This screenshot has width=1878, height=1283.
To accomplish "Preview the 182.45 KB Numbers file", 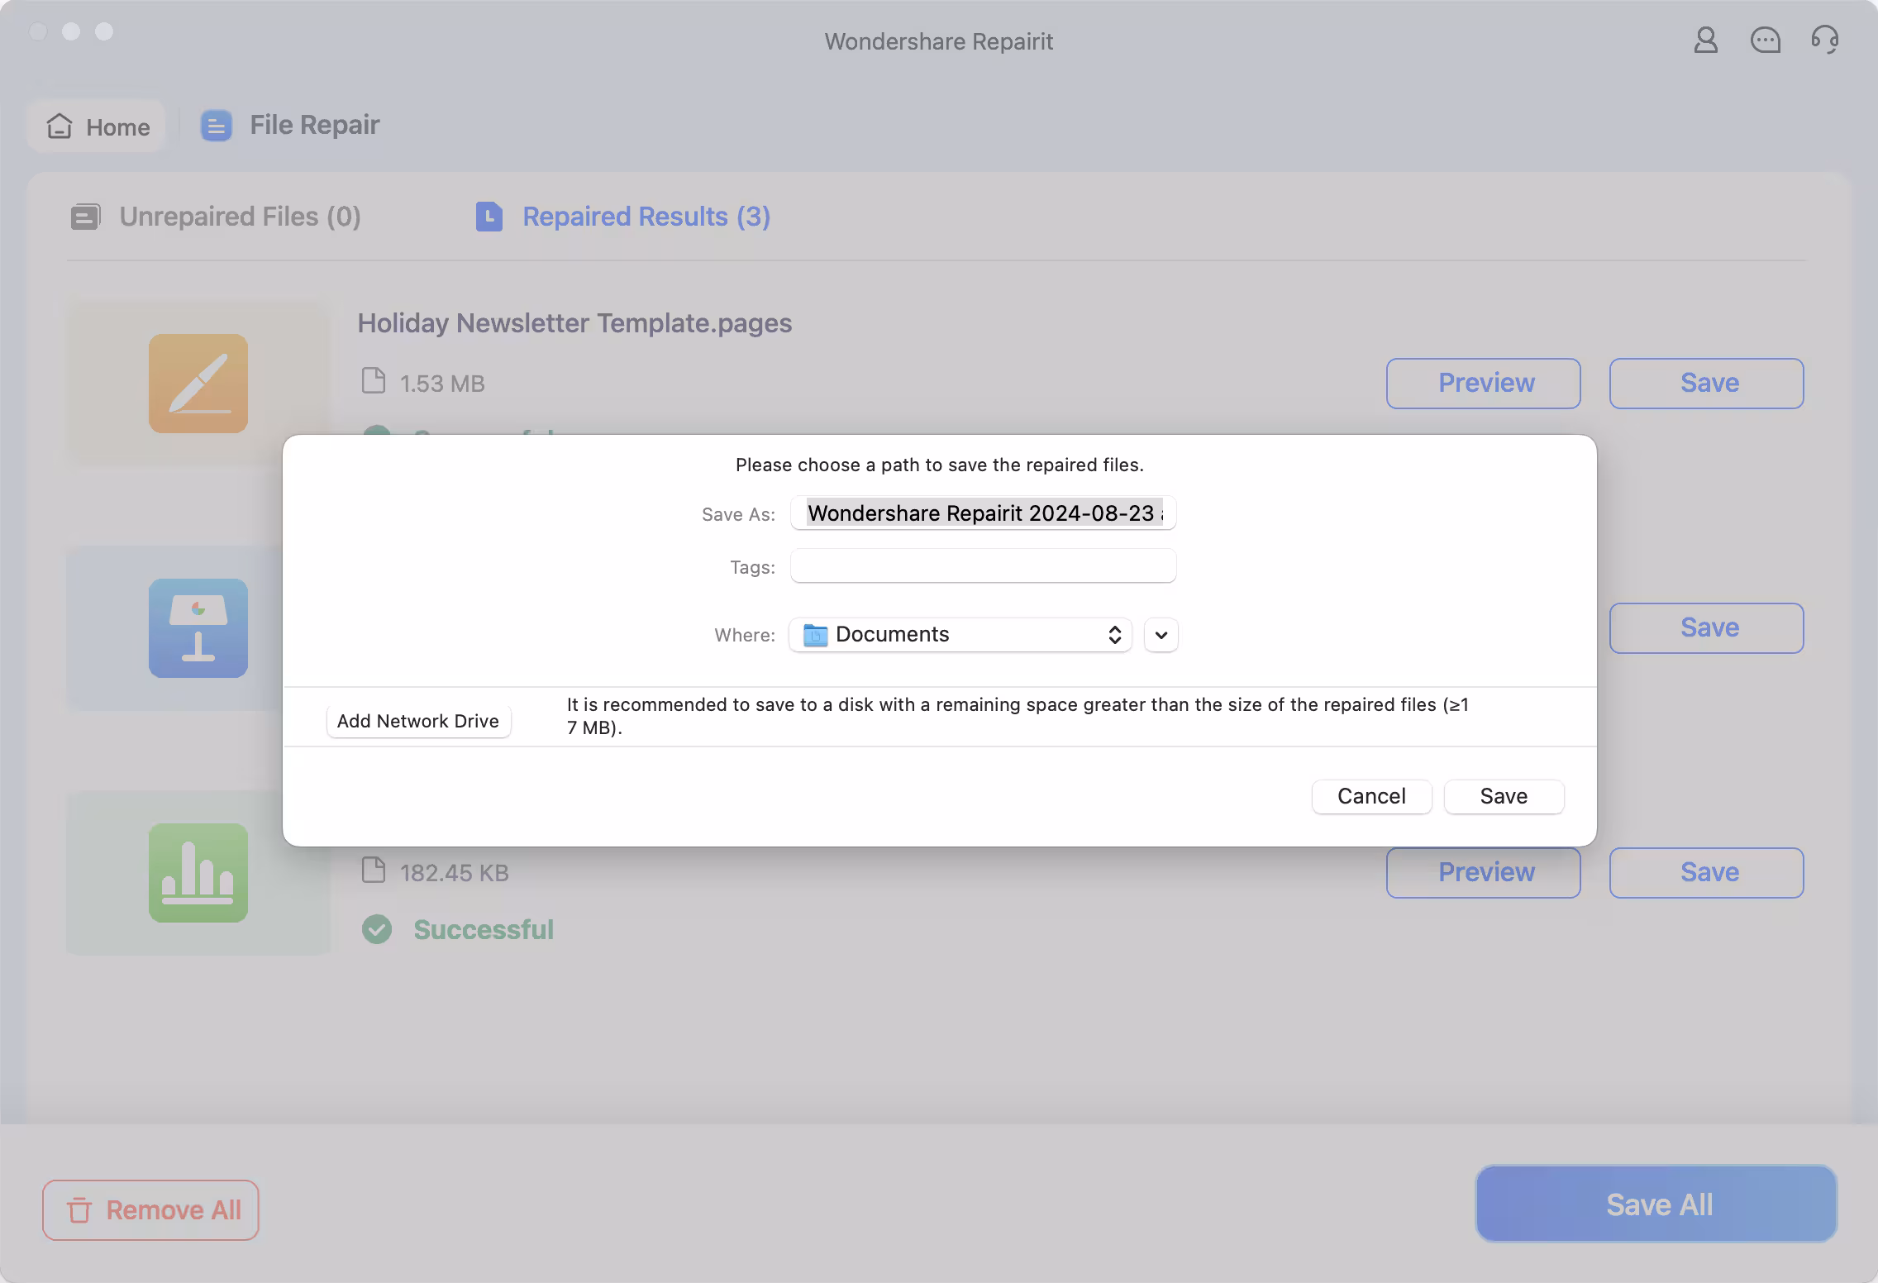I will (x=1484, y=873).
